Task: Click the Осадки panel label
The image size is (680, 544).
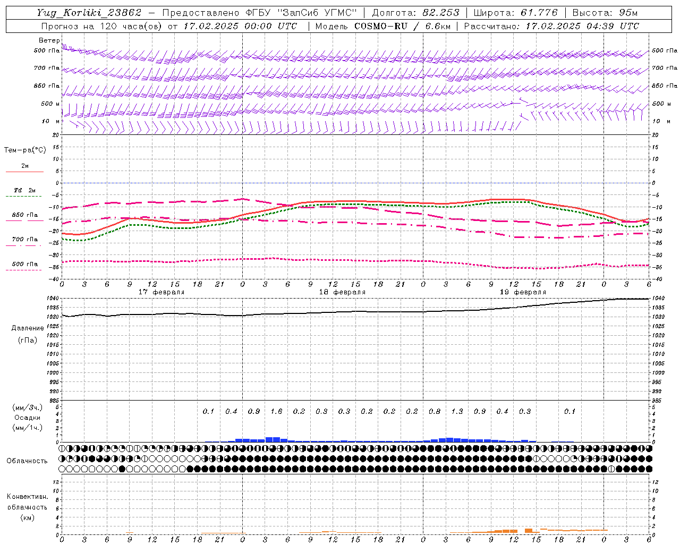Action: (27, 418)
